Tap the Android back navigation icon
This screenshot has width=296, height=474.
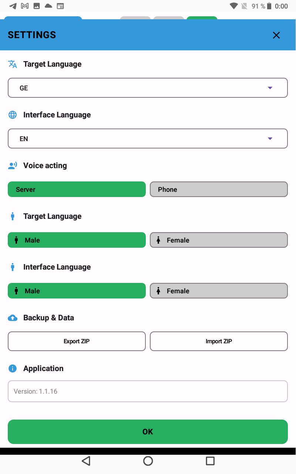[x=86, y=461]
